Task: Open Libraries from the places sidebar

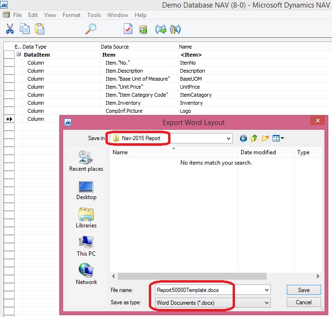Action: 86,218
